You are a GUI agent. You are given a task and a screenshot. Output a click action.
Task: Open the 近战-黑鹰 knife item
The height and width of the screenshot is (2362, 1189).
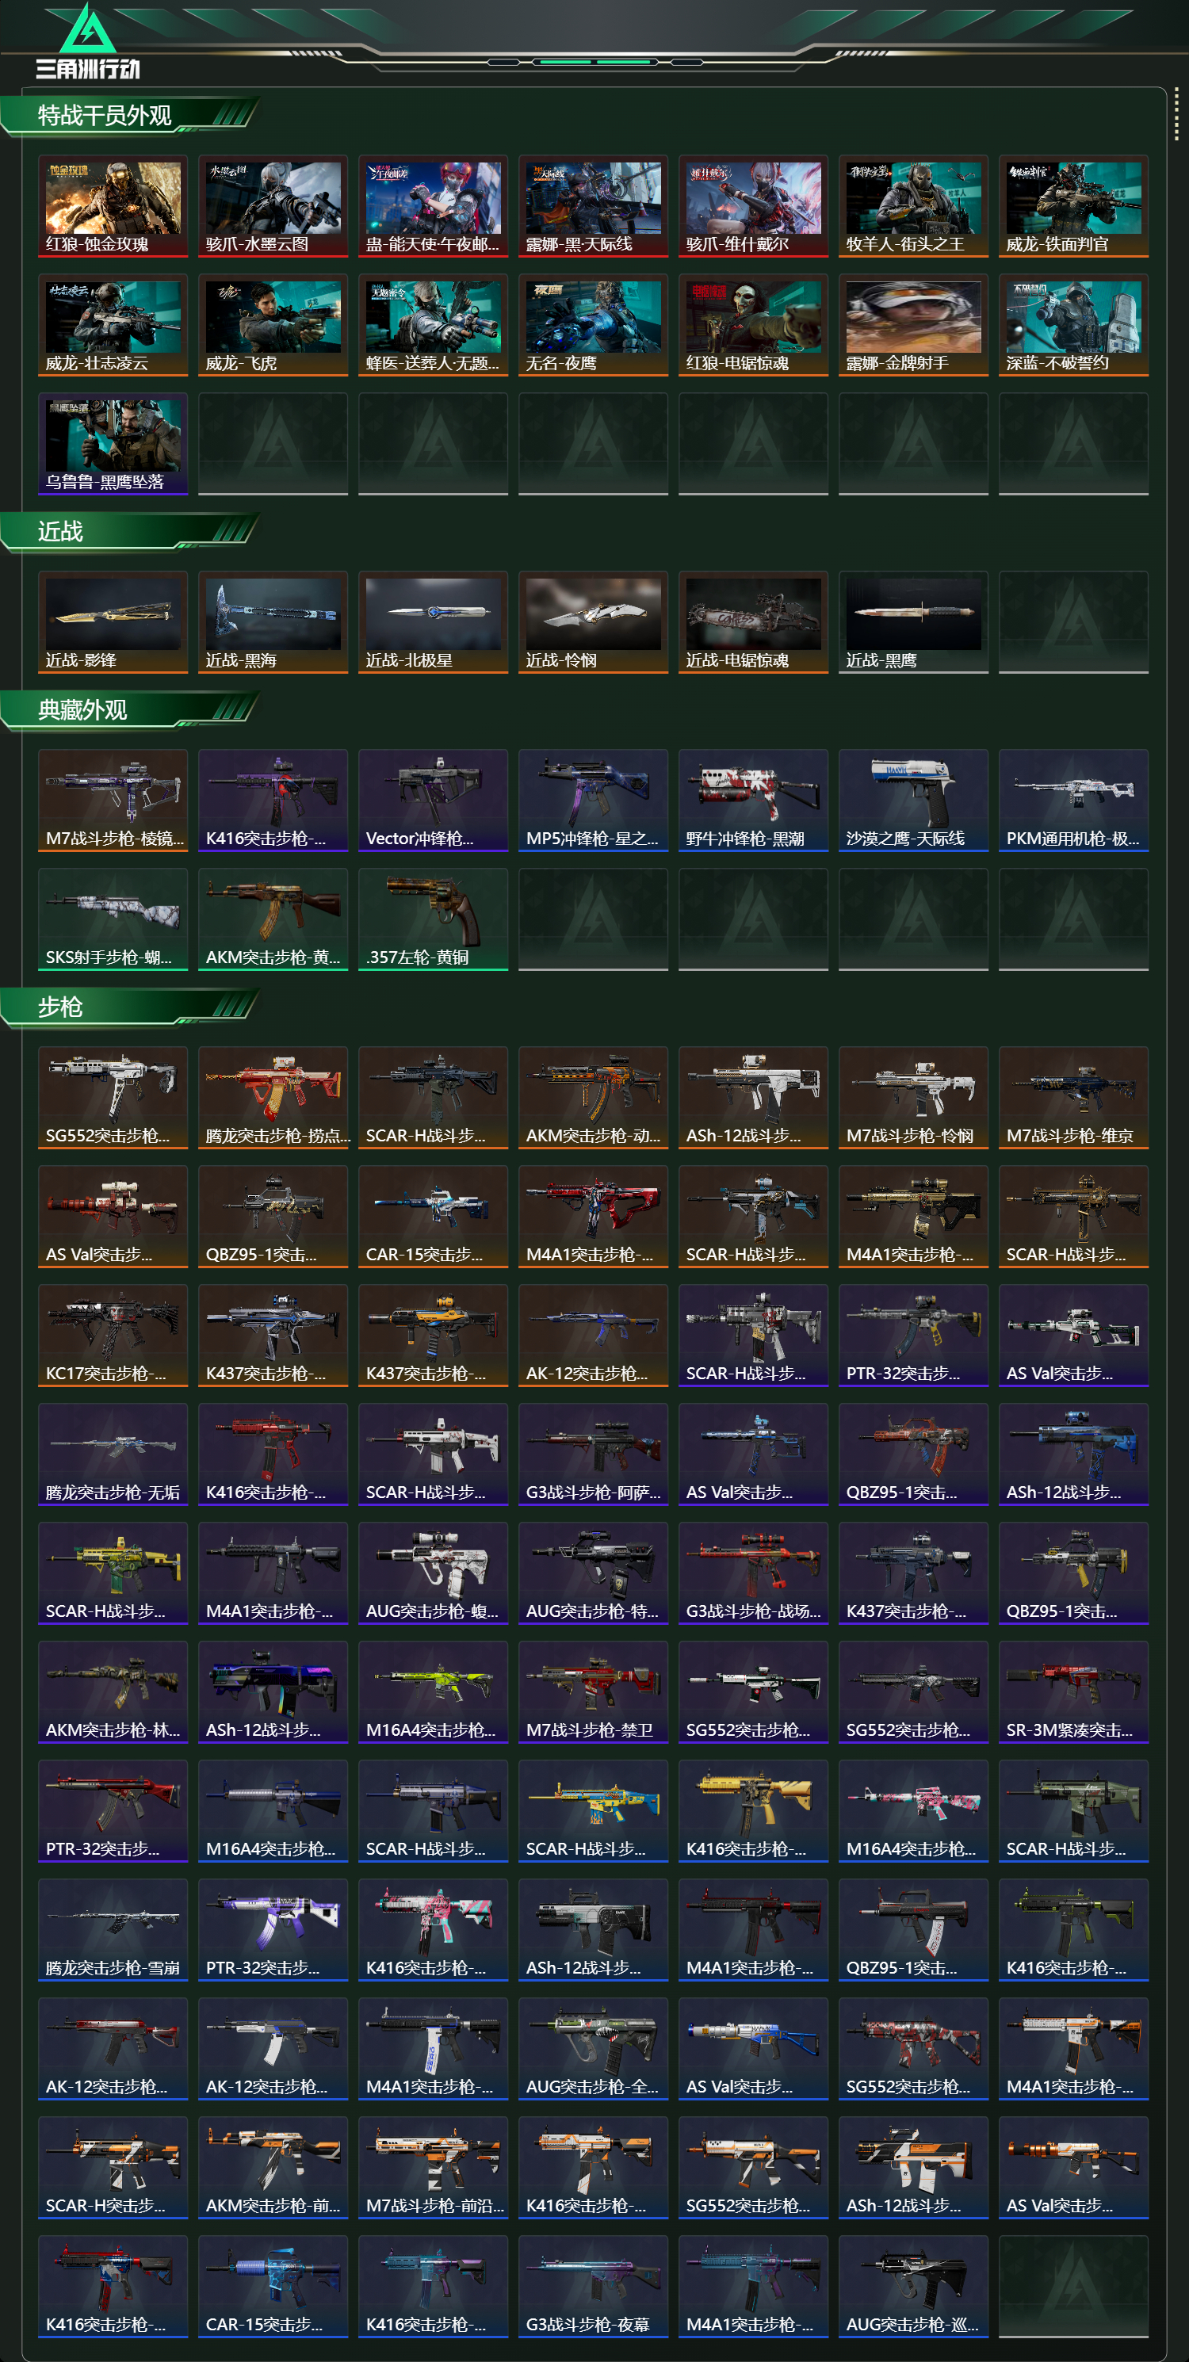913,621
